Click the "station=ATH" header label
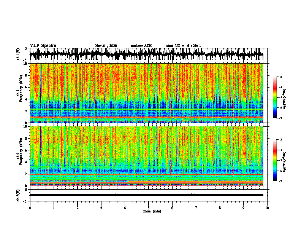 point(141,46)
